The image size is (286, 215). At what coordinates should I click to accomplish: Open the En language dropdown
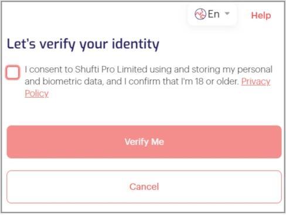[x=212, y=14]
